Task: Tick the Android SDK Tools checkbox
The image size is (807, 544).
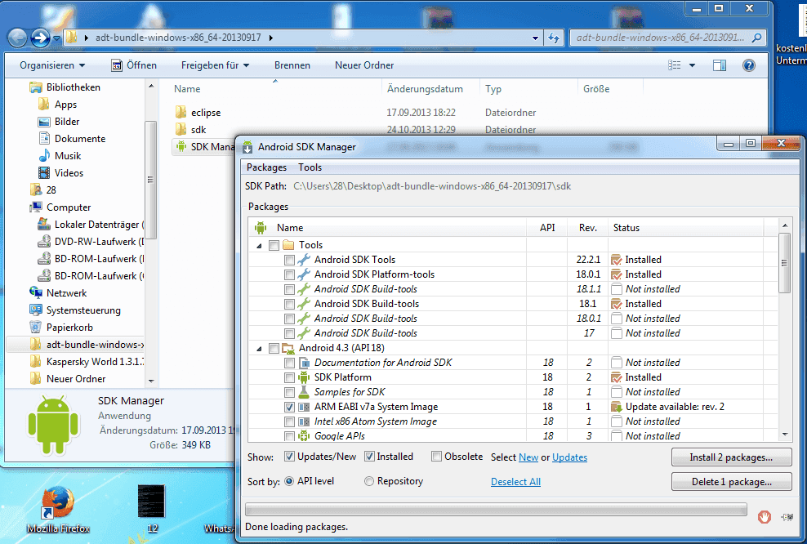Action: pyautogui.click(x=289, y=261)
